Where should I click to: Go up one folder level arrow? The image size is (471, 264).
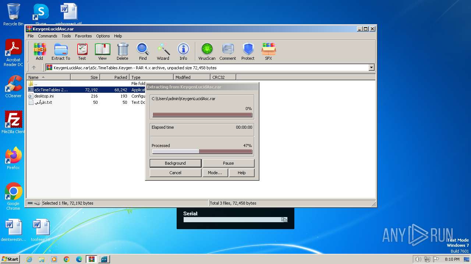[x=34, y=67]
